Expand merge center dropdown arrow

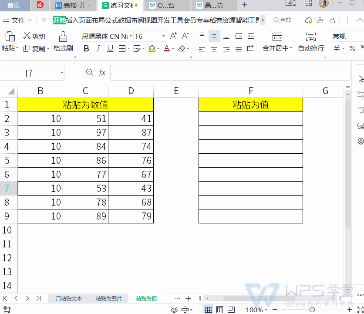pos(291,48)
